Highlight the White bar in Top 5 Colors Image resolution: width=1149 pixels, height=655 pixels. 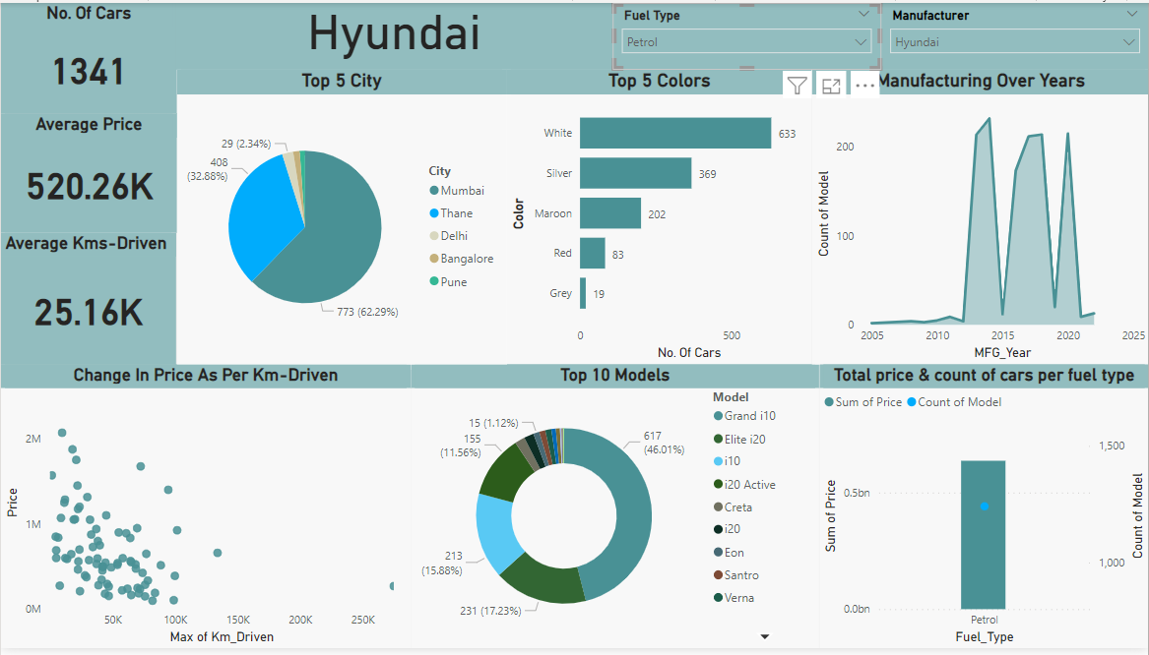(x=674, y=133)
